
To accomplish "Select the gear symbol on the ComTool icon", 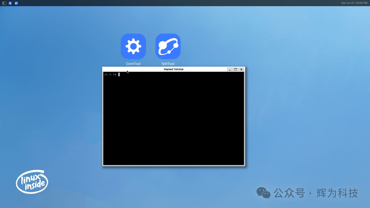I will (133, 46).
